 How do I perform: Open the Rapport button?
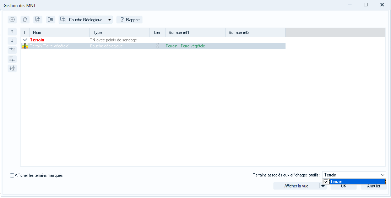pos(129,19)
